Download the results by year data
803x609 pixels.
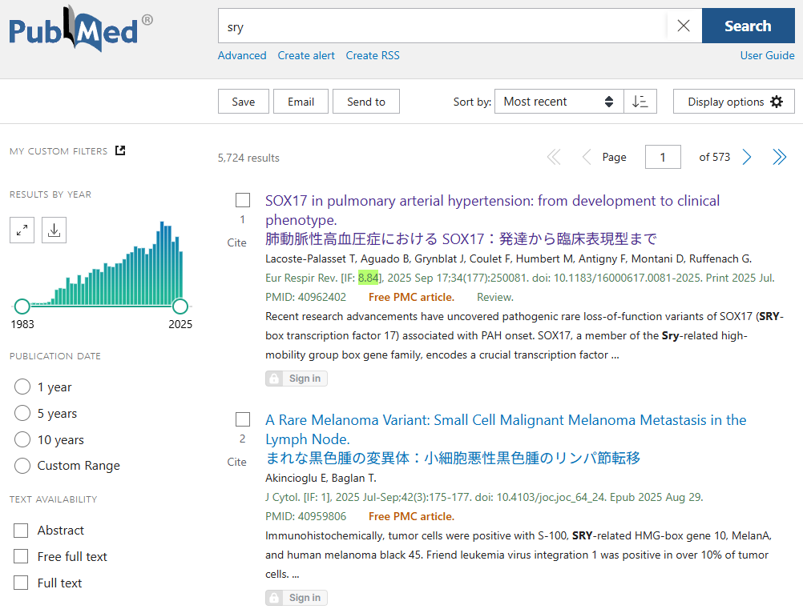[x=54, y=230]
